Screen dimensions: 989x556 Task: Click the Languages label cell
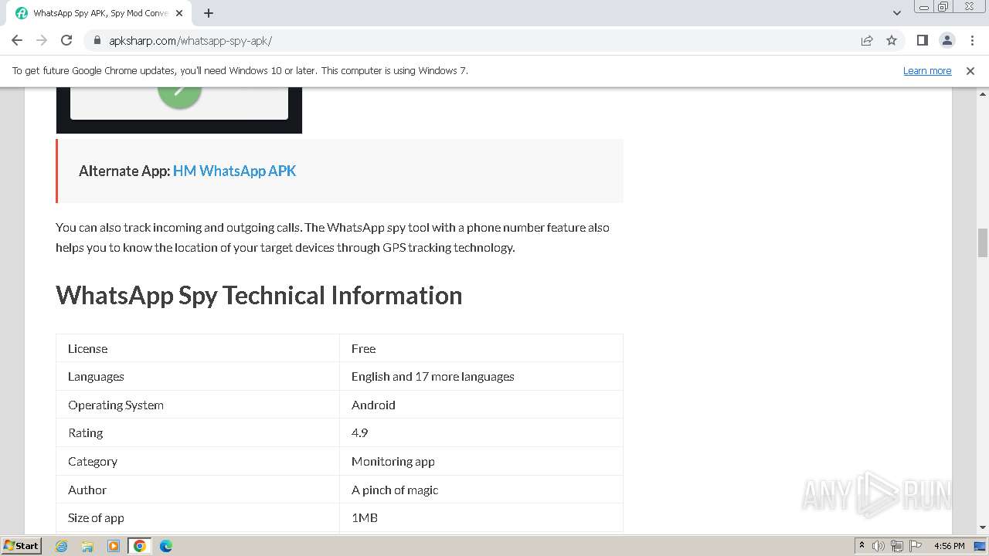[x=198, y=376]
